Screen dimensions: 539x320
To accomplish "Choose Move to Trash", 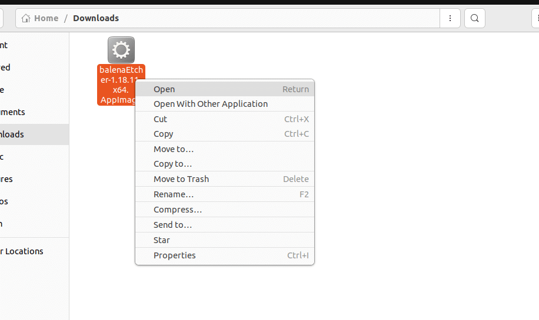I will tap(225, 179).
